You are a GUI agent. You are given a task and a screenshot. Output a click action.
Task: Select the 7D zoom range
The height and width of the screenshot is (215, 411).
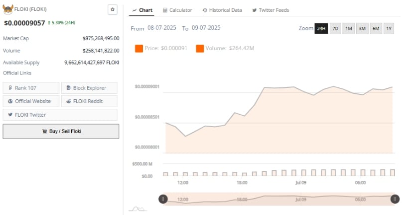(x=335, y=28)
